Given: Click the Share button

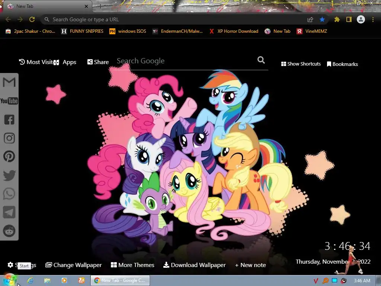Looking at the screenshot, I should click(98, 62).
